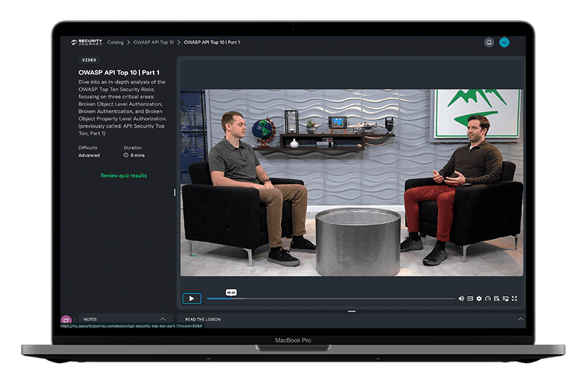Click the 8 mins duration value

click(x=137, y=155)
